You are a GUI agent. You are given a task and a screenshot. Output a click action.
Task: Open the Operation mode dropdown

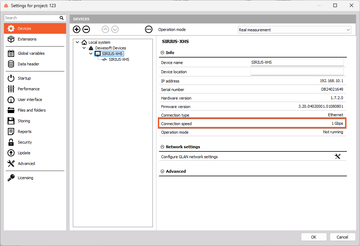(294, 30)
